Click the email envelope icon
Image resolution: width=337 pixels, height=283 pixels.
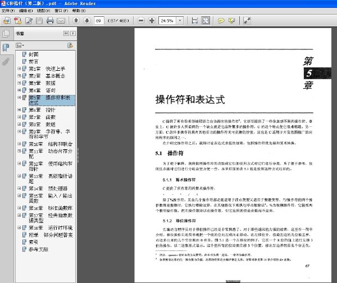(61, 21)
